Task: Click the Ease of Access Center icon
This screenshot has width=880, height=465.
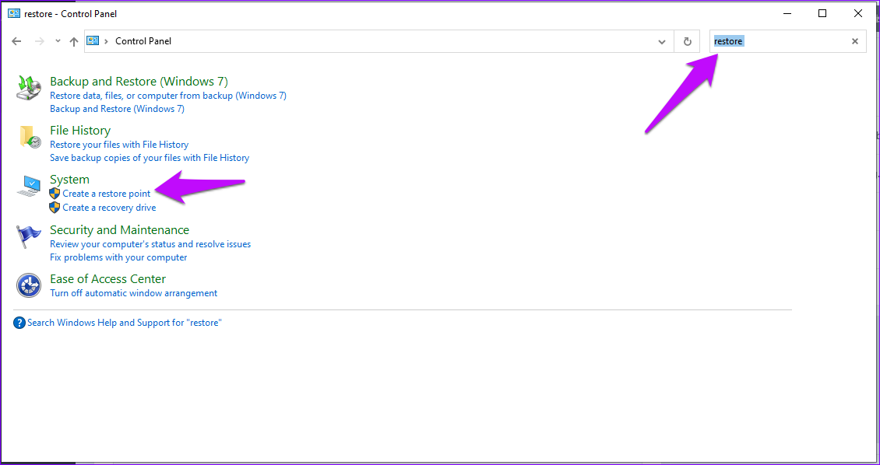Action: click(x=29, y=285)
